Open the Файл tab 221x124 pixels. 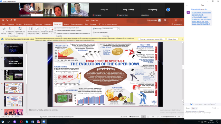coord(3,24)
